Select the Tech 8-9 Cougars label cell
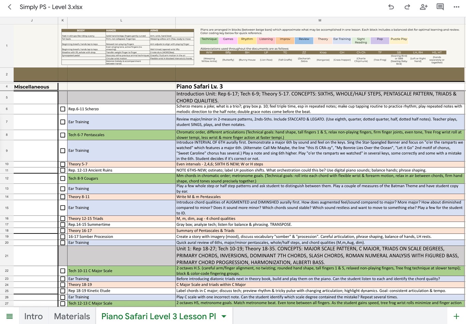The image size is (466, 324). (x=121, y=178)
